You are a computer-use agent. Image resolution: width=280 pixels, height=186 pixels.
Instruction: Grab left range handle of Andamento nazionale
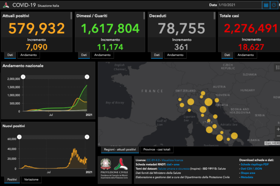pyautogui.click(x=23, y=77)
